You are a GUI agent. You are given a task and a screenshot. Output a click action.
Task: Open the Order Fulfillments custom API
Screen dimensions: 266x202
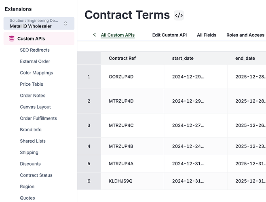pos(38,118)
